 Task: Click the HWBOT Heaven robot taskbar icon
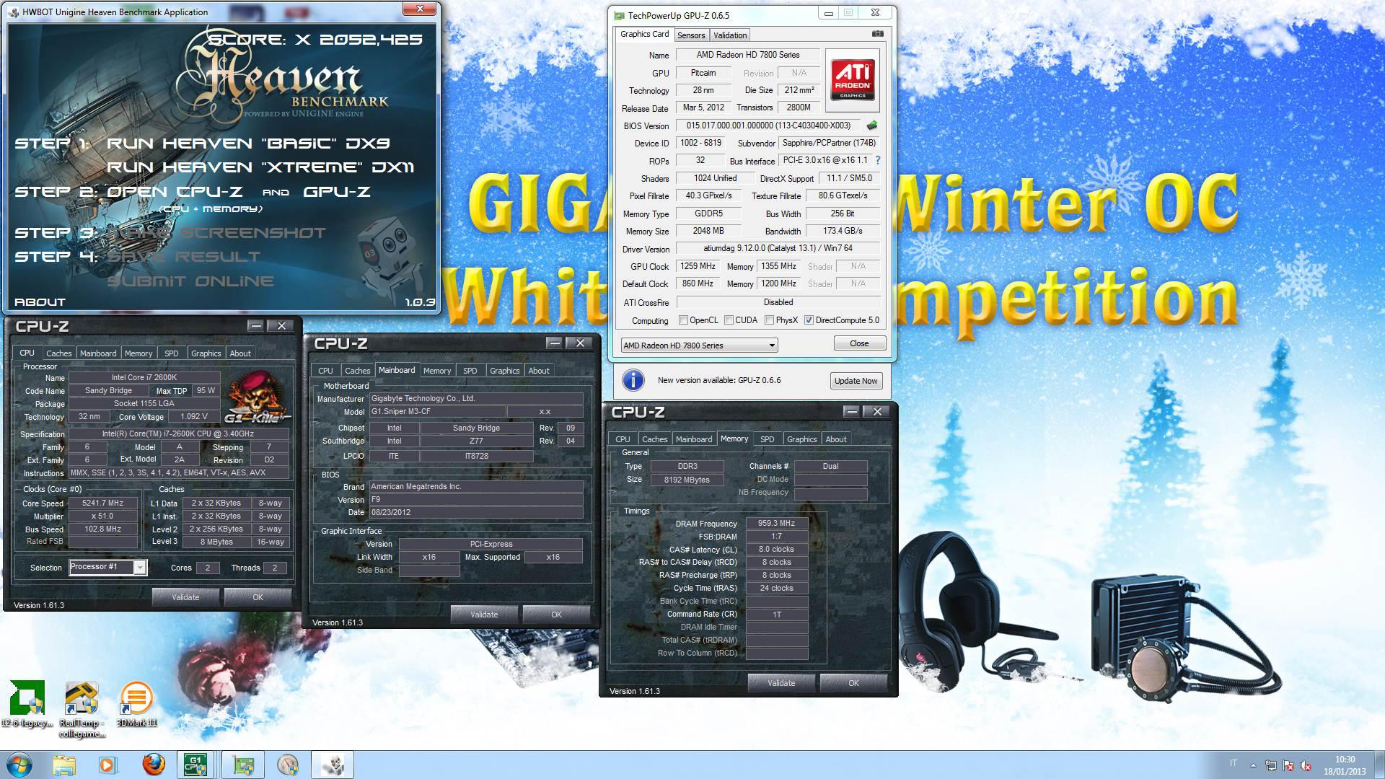(x=333, y=765)
